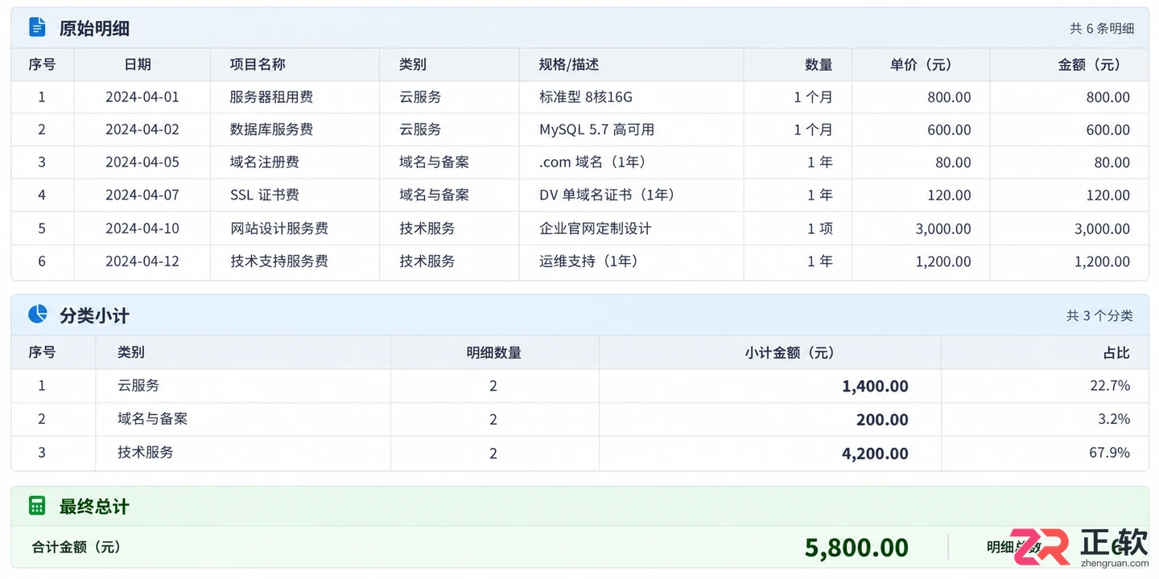This screenshot has width=1159, height=579.
Task: Select the .com 域名（1年） spec cell
Action: (592, 162)
